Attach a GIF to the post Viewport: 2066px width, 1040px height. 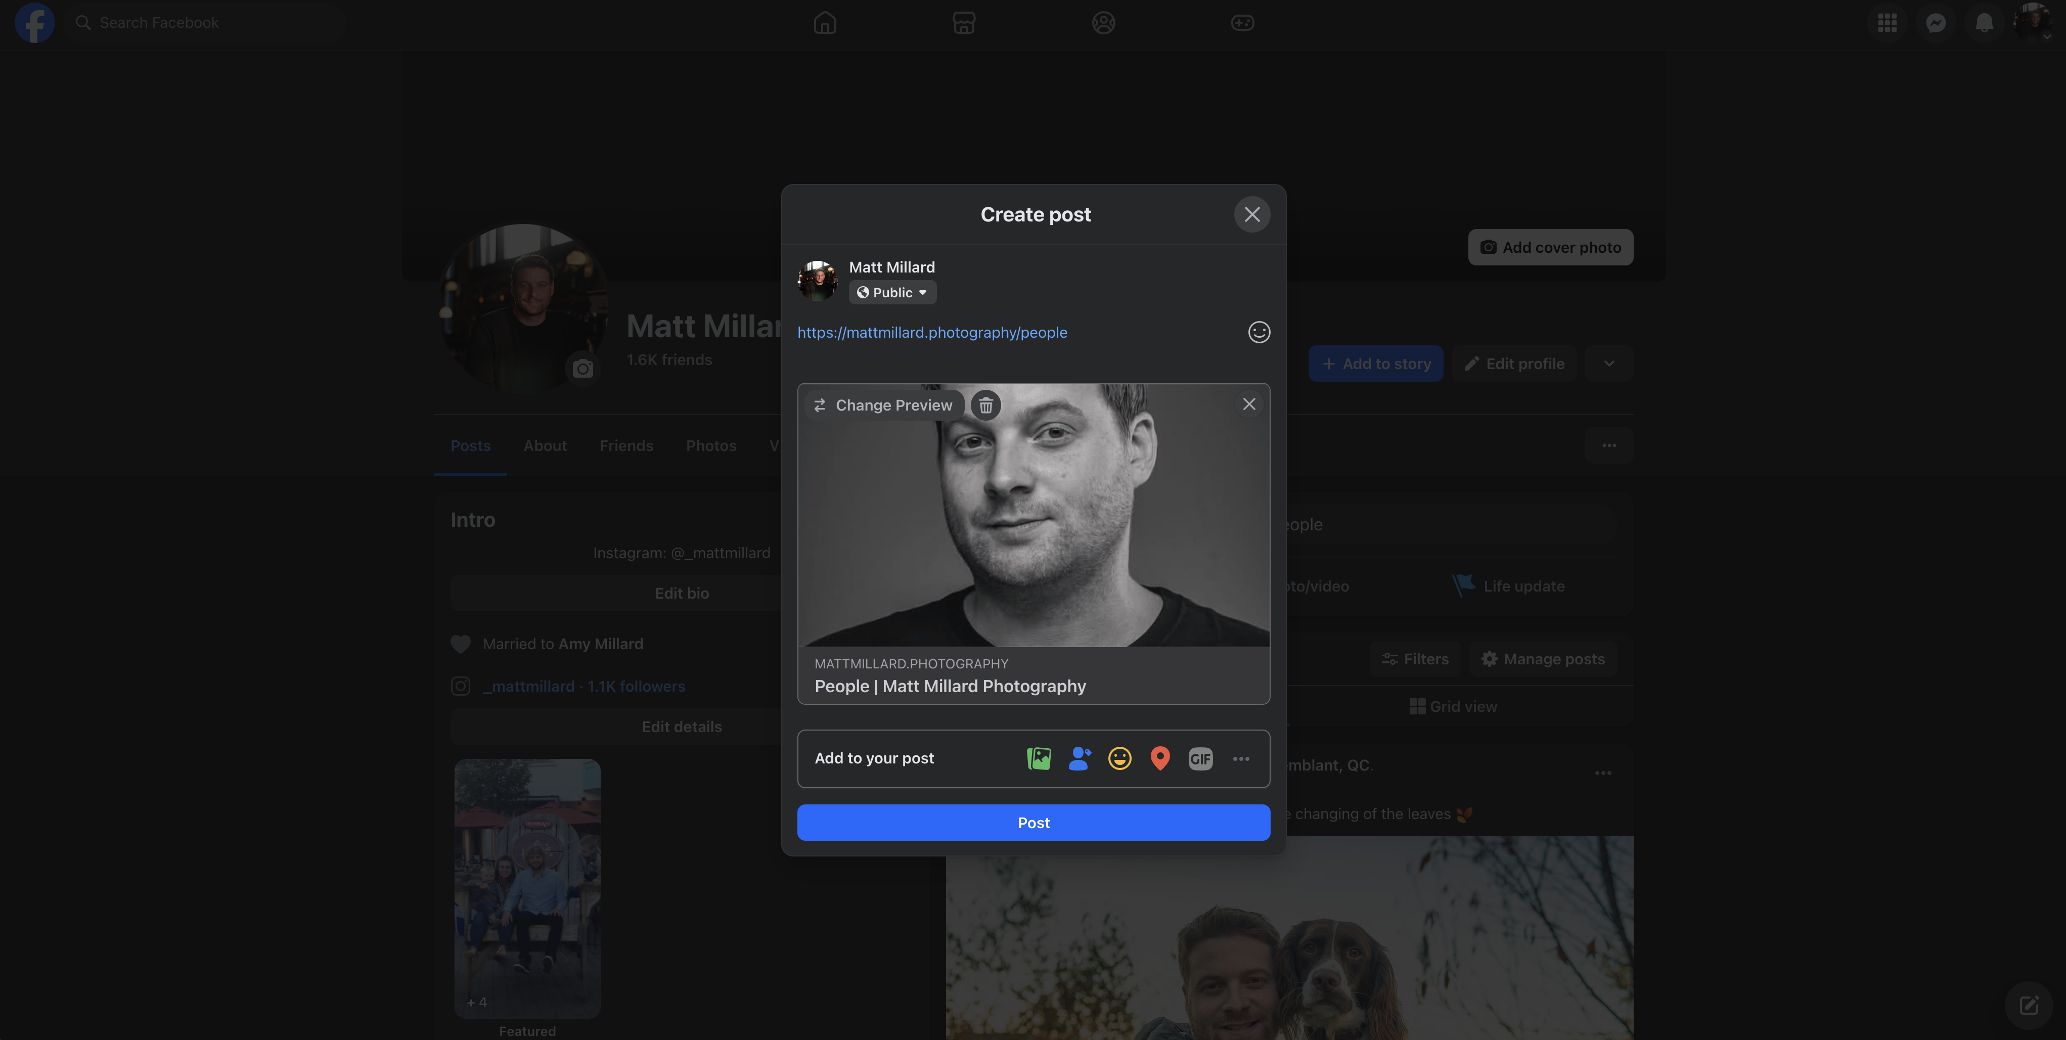[x=1200, y=758]
